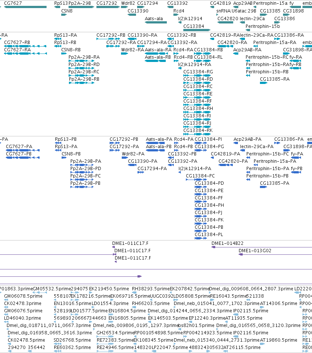
Task: Click the CG17294-PA protein label
Action: coord(152,168)
